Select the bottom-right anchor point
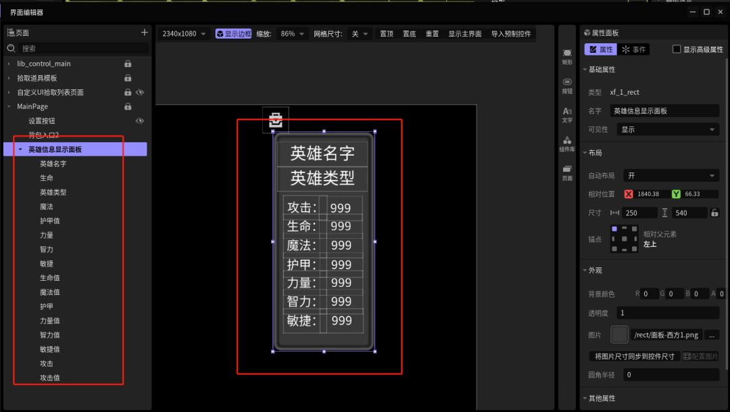730x412 pixels. pyautogui.click(x=634, y=249)
